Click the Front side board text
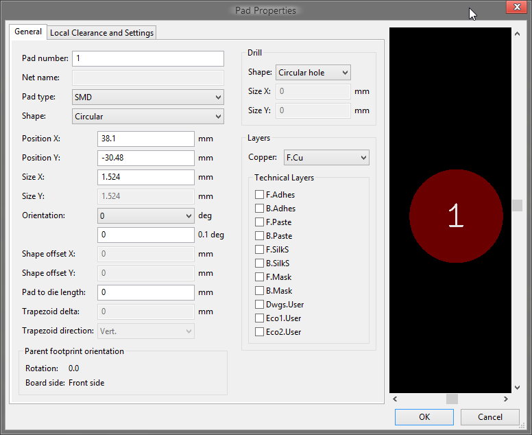The height and width of the screenshot is (435, 532). point(86,383)
